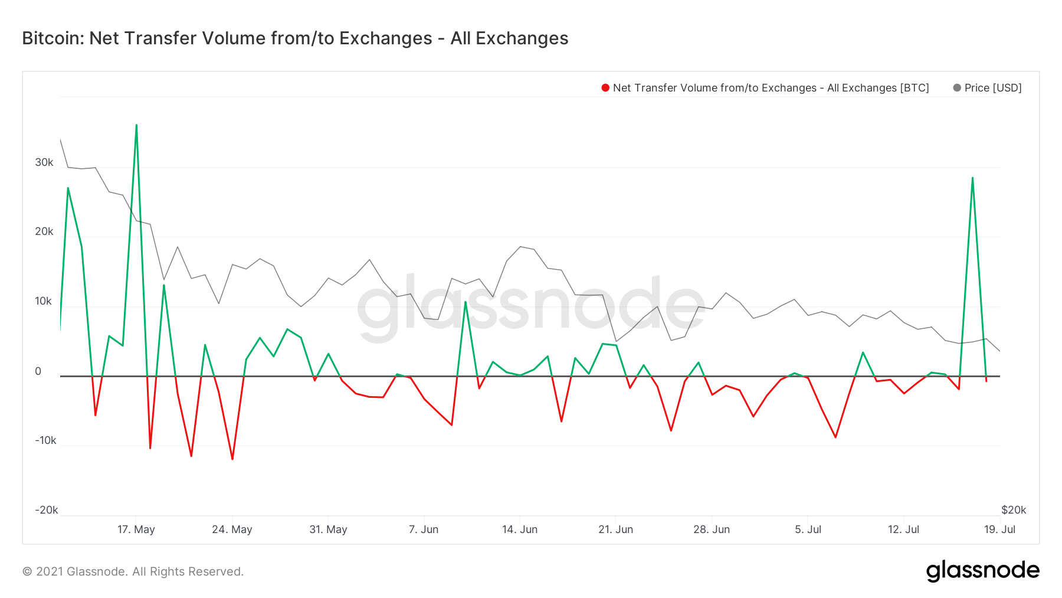Click the chart title text

(x=295, y=38)
